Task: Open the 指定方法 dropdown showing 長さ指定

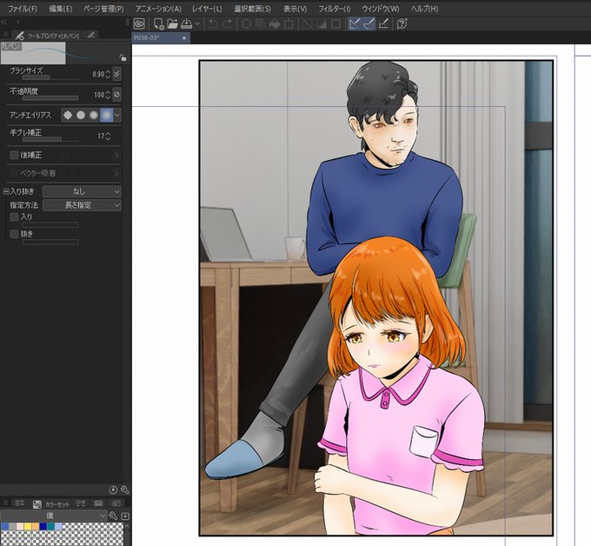Action: click(82, 205)
